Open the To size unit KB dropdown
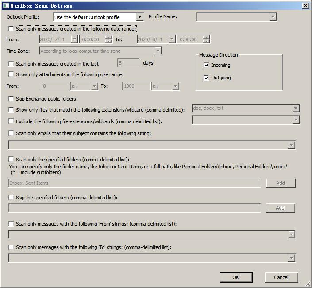This screenshot has width=312, height=288. point(175,86)
